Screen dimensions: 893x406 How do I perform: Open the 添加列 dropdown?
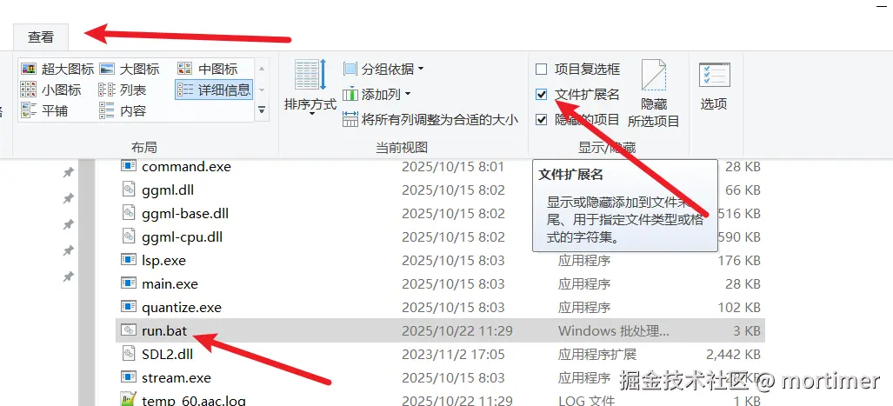377,94
